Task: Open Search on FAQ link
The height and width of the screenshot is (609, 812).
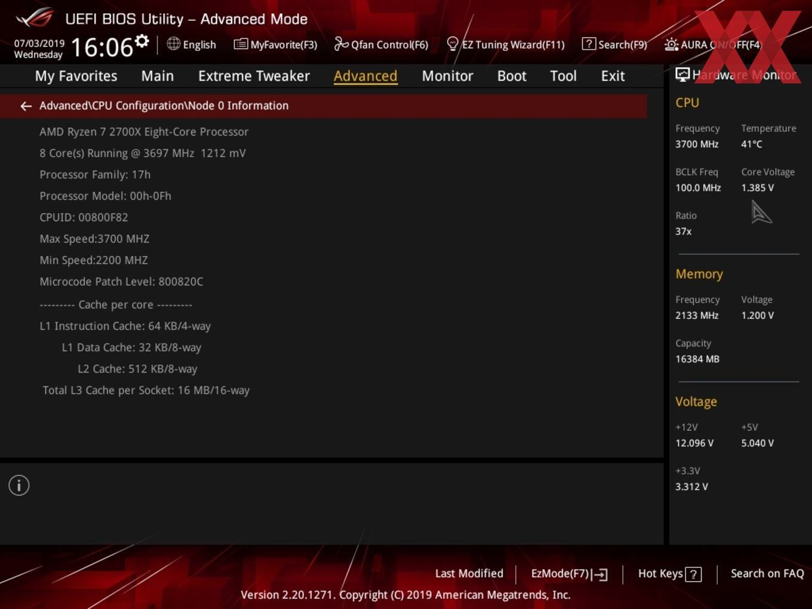Action: [x=767, y=573]
